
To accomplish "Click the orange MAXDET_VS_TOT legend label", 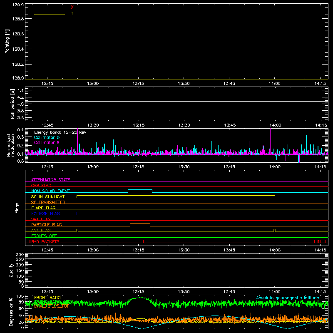I will click(x=52, y=306).
